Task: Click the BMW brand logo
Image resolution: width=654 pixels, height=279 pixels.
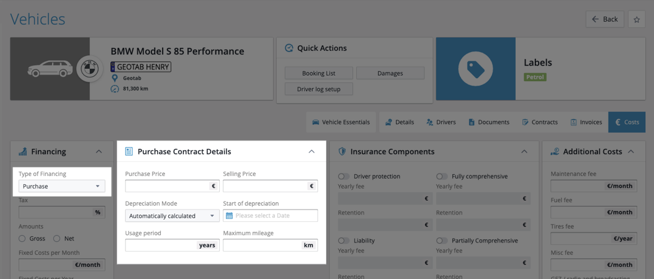Action: point(89,69)
